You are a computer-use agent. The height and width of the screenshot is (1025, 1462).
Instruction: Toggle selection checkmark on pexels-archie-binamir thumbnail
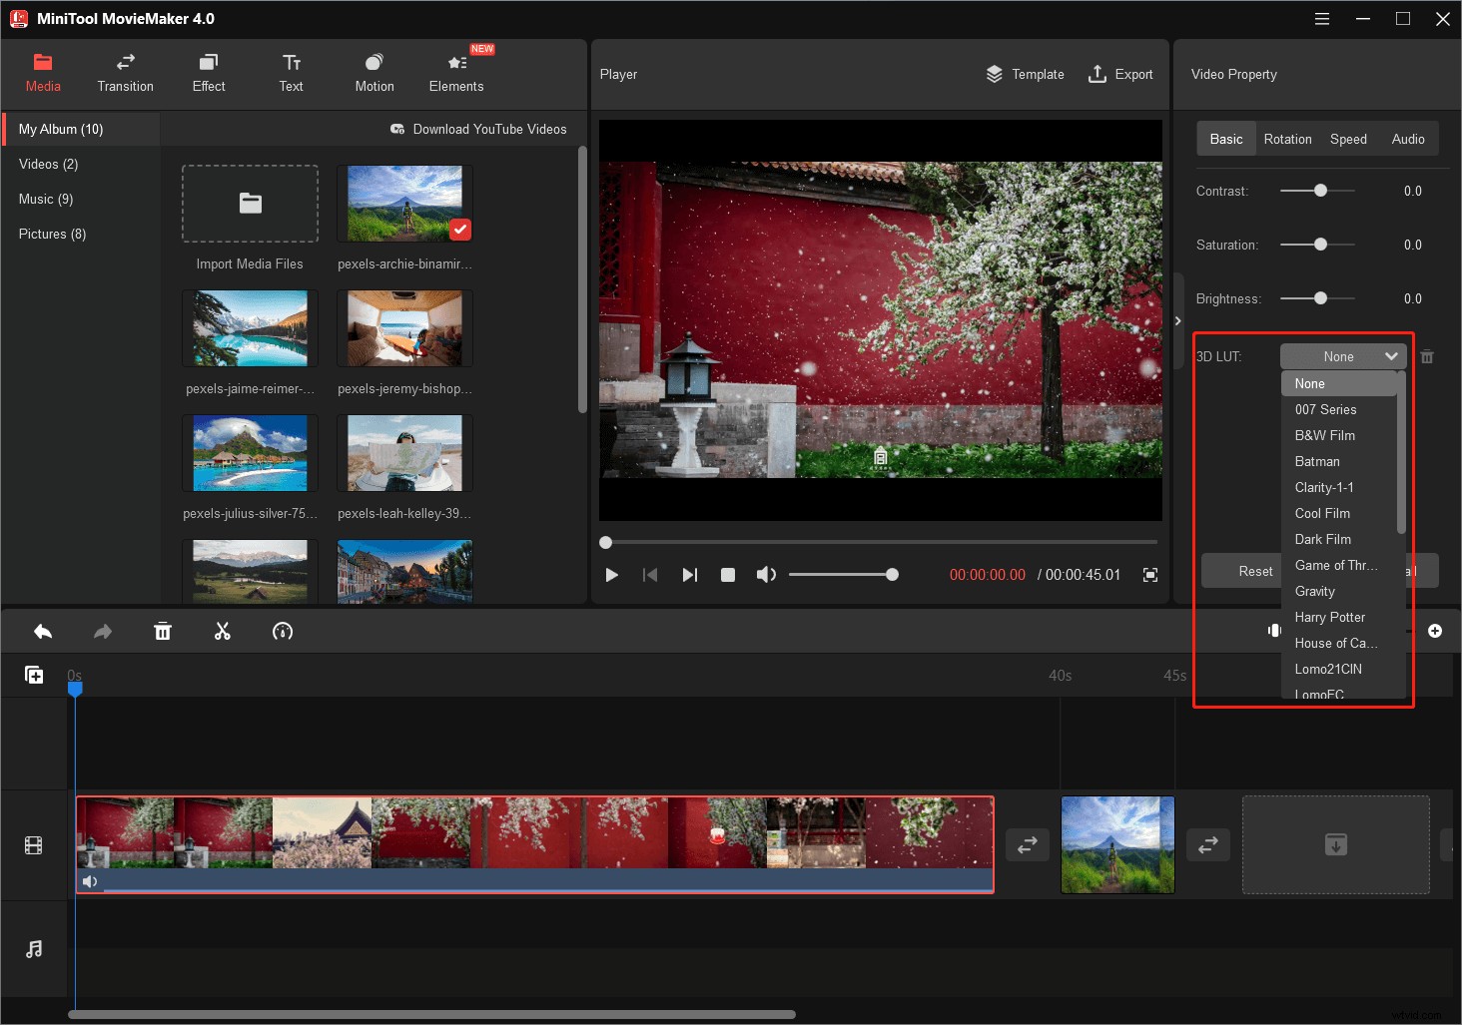[460, 229]
